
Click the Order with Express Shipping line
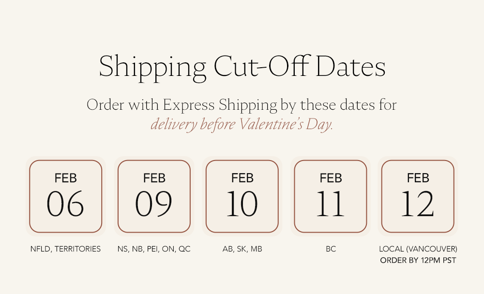(242, 105)
